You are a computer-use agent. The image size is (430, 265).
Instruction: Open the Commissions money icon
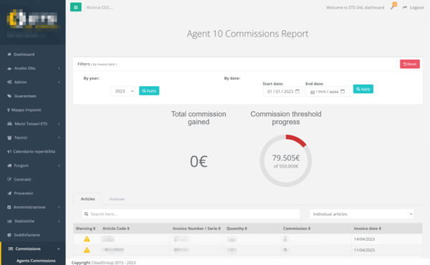click(x=11, y=249)
